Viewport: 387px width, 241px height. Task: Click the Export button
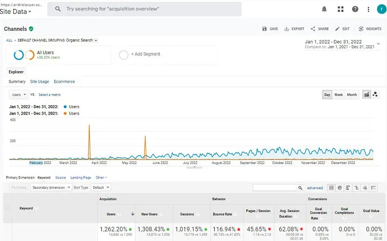294,29
